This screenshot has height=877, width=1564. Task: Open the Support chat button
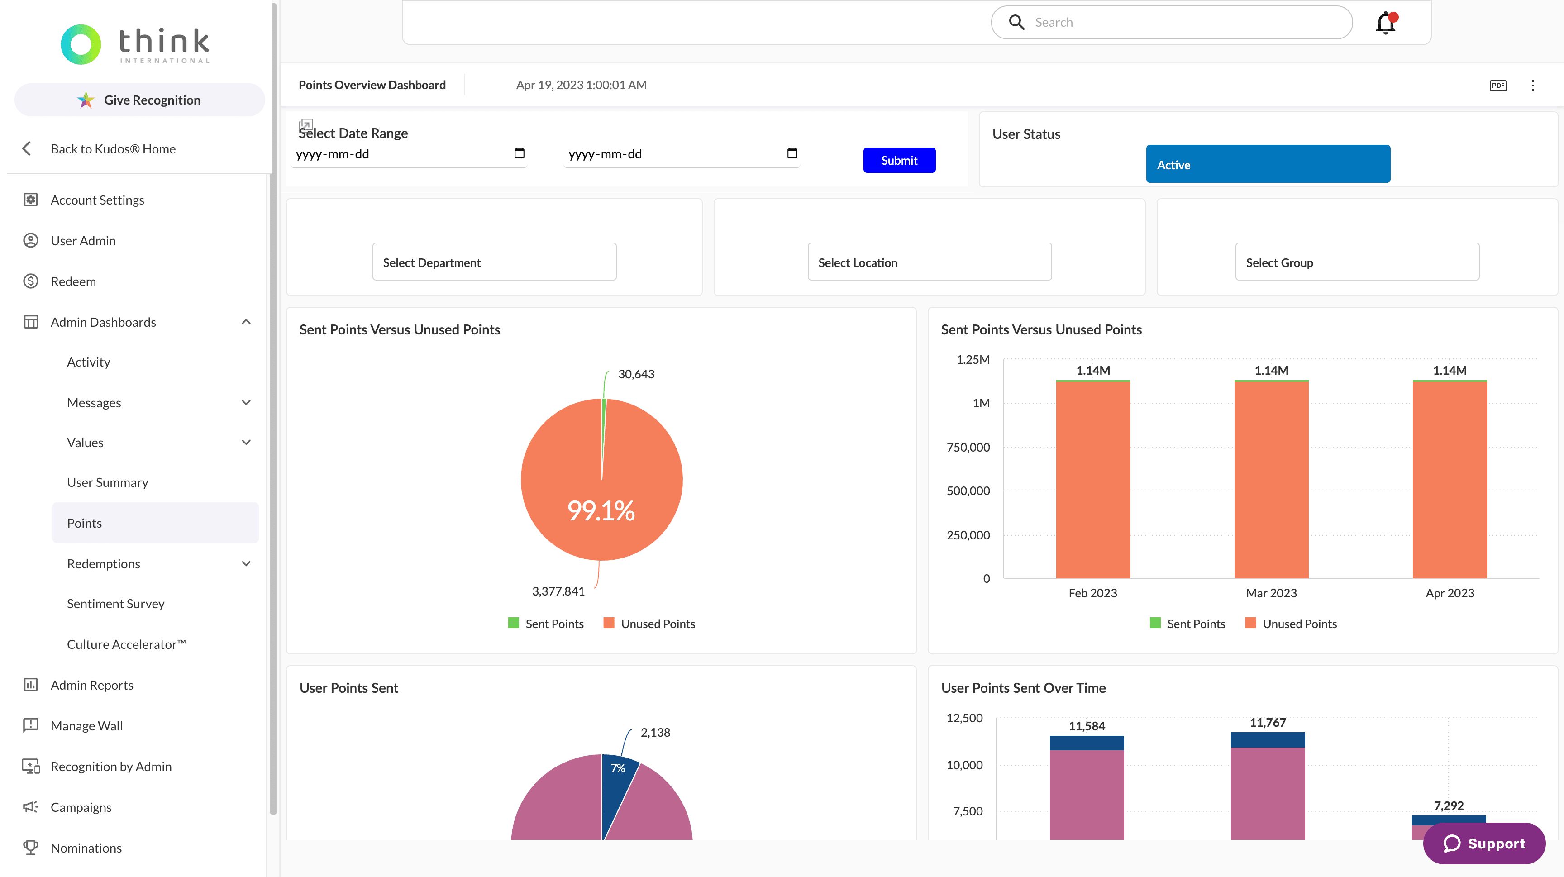pyautogui.click(x=1484, y=843)
